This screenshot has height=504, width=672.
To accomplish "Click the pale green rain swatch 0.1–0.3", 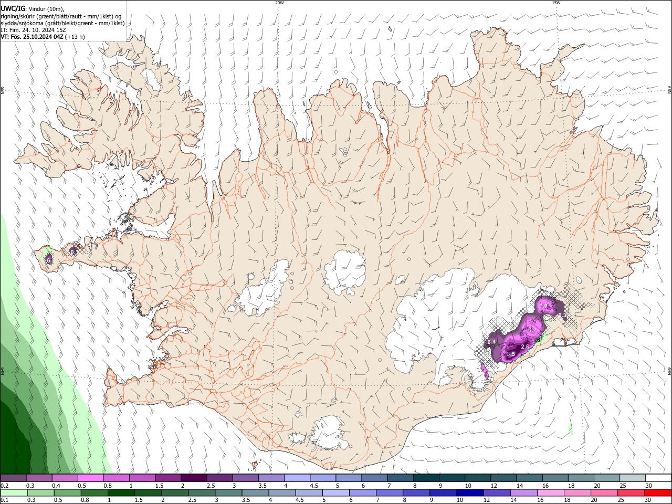I will coord(14,493).
